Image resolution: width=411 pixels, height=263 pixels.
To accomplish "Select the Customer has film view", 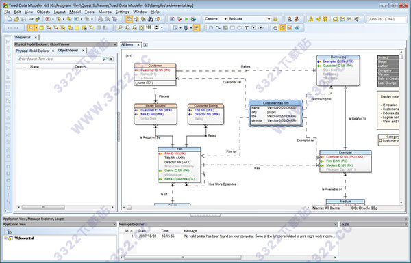I will [x=276, y=113].
